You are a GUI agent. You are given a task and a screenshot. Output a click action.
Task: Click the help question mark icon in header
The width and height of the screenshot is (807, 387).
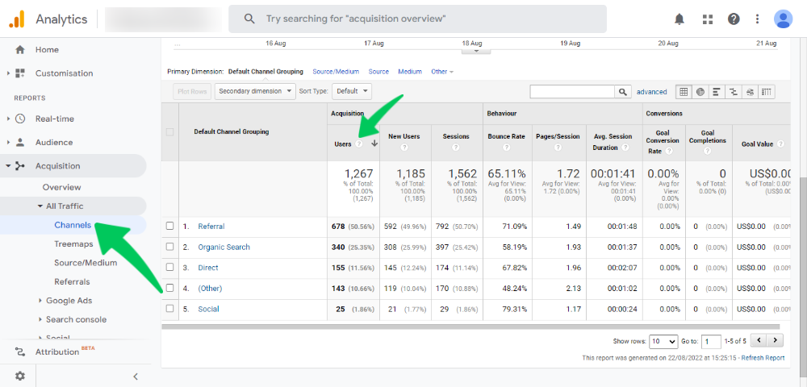pyautogui.click(x=734, y=19)
